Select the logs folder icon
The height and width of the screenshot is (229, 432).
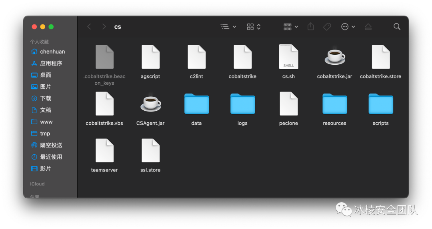(x=242, y=104)
